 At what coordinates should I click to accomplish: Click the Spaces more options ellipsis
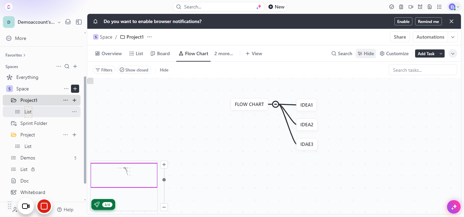point(59,66)
